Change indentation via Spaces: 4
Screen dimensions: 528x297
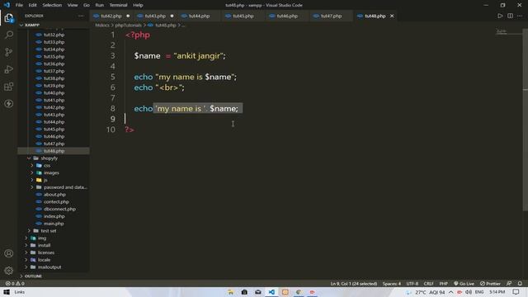392,284
